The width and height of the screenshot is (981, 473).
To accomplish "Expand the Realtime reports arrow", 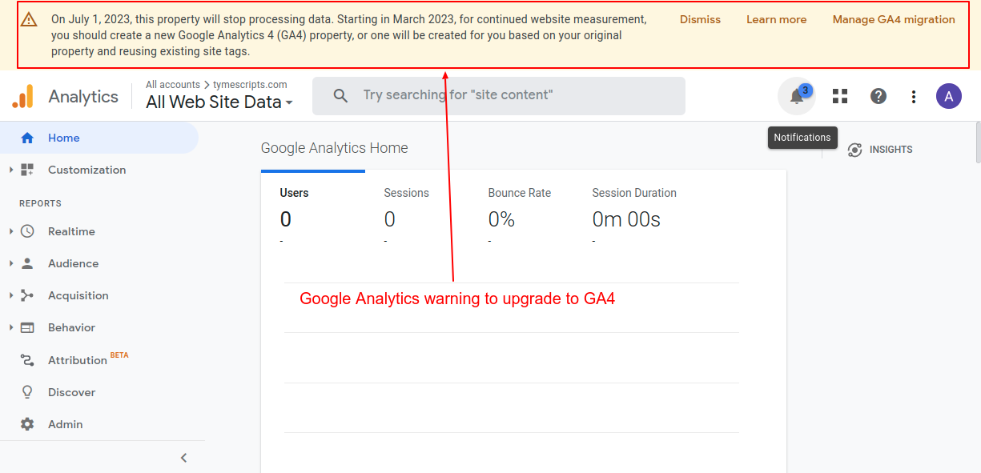I will click(10, 231).
